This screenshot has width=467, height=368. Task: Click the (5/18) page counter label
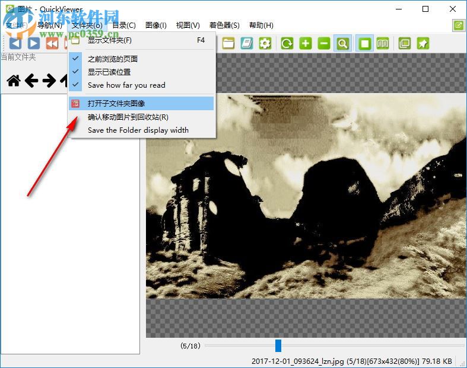click(x=190, y=345)
